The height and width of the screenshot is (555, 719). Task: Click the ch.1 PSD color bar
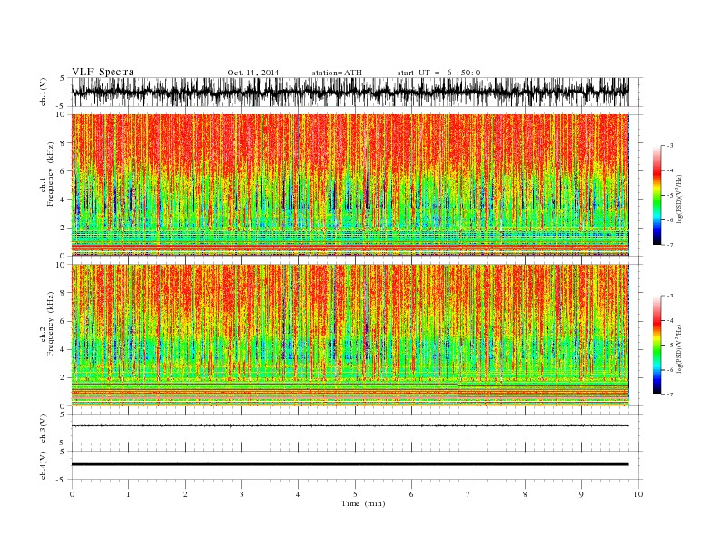click(x=657, y=195)
